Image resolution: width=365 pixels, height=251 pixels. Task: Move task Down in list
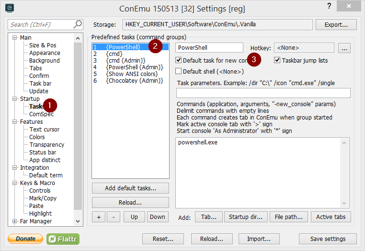[158, 217]
